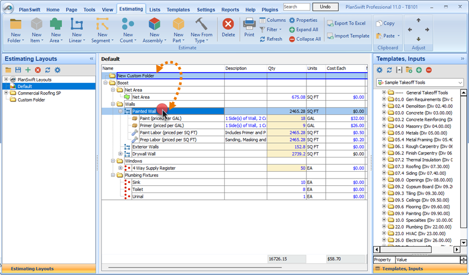Open the Reports tab
This screenshot has height=275, width=469.
point(230,9)
